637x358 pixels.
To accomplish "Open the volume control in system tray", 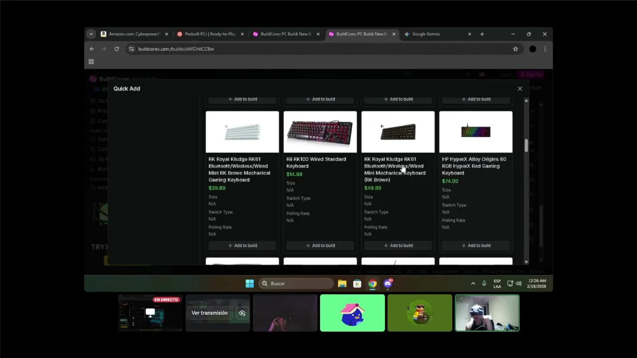I will click(x=519, y=283).
